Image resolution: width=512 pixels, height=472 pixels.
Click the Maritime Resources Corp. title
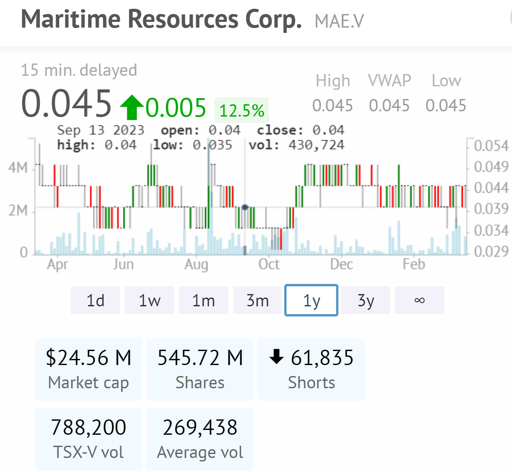click(x=161, y=19)
